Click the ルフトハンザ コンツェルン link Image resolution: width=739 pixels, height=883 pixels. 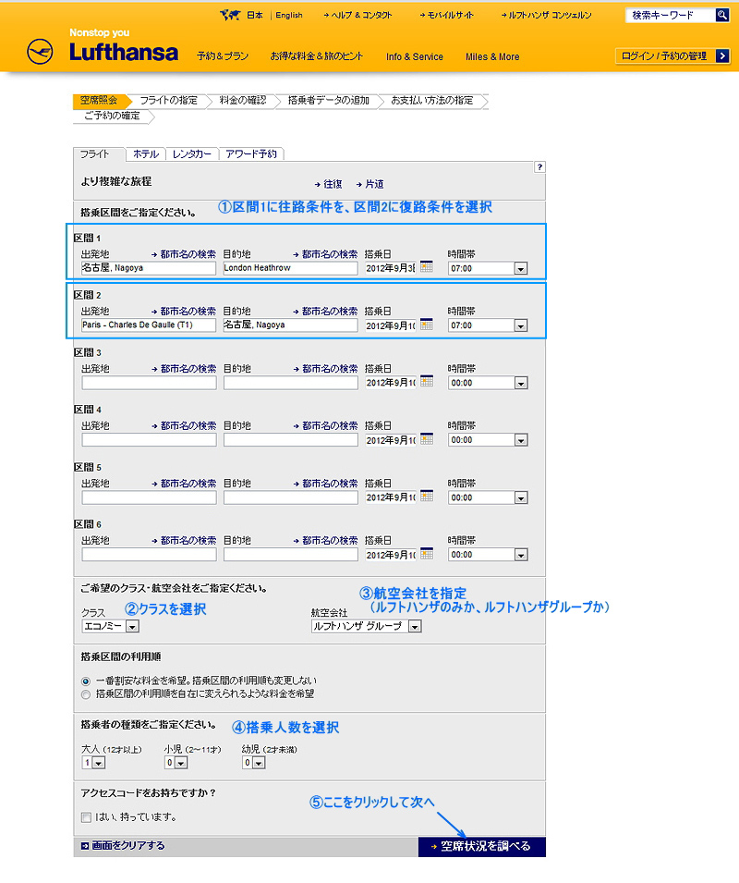(x=546, y=15)
